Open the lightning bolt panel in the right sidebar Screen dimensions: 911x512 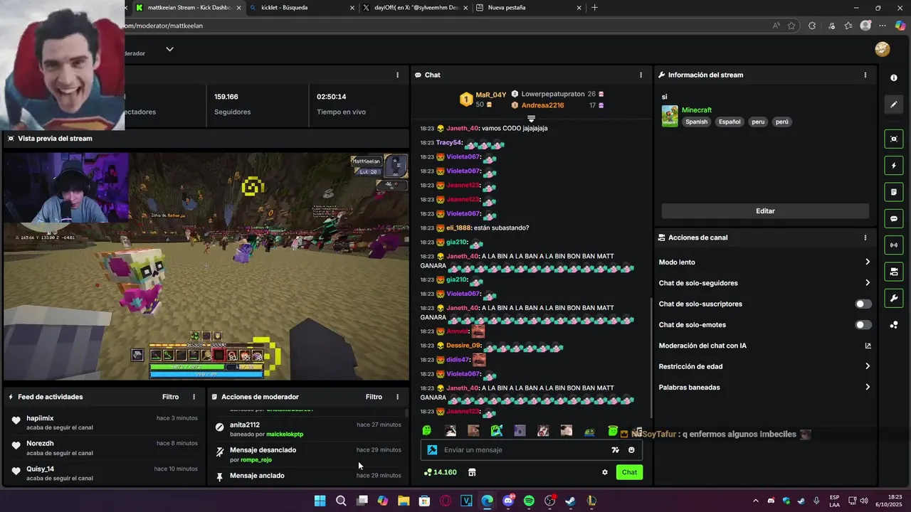[x=894, y=166]
